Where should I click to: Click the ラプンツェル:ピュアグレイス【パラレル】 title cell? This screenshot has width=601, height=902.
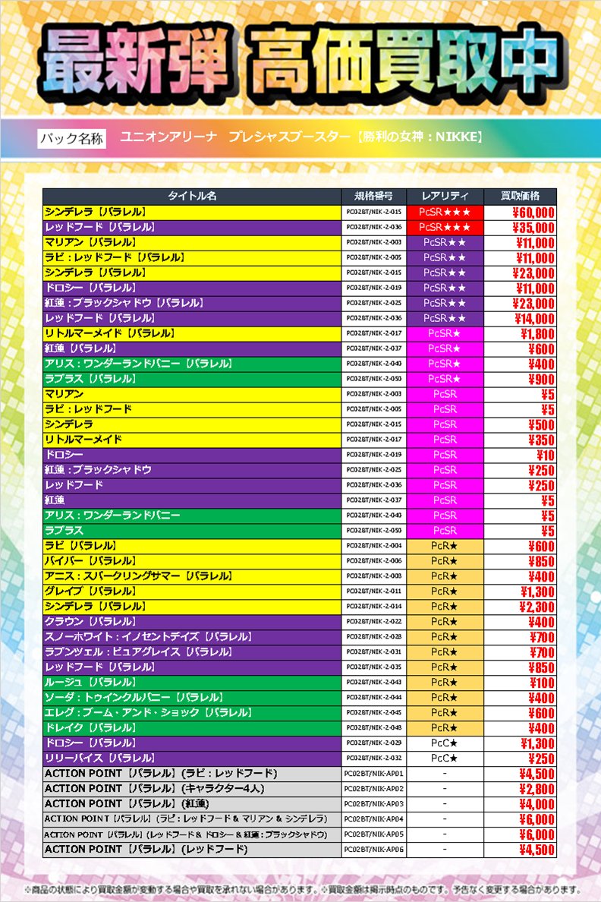[192, 651]
